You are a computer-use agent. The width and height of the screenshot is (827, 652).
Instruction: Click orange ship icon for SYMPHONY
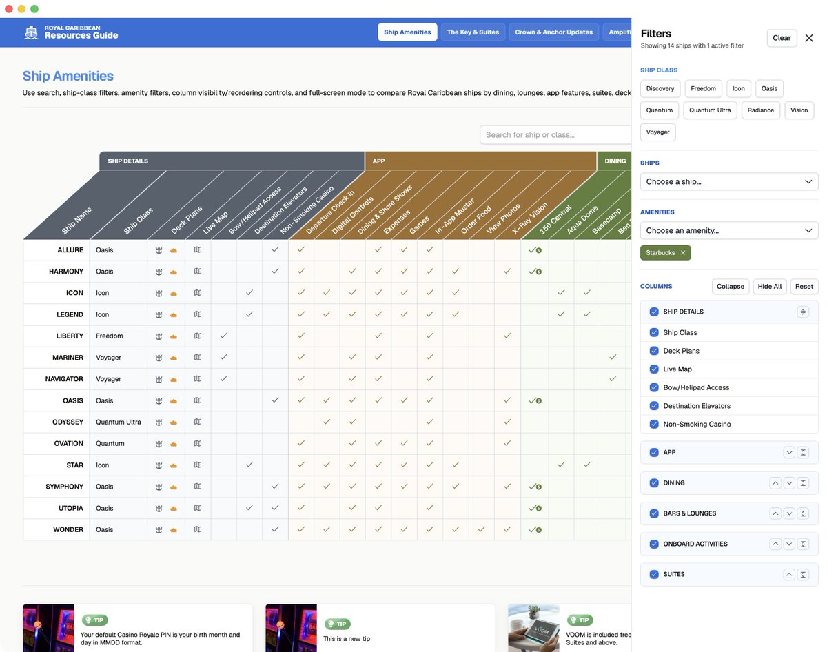tap(174, 487)
